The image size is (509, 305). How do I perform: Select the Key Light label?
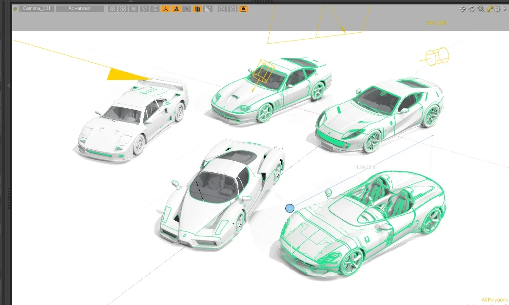click(437, 23)
